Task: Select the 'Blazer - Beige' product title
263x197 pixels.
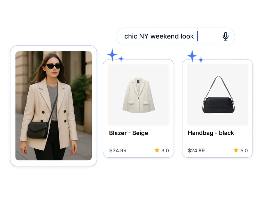Action: (x=129, y=133)
